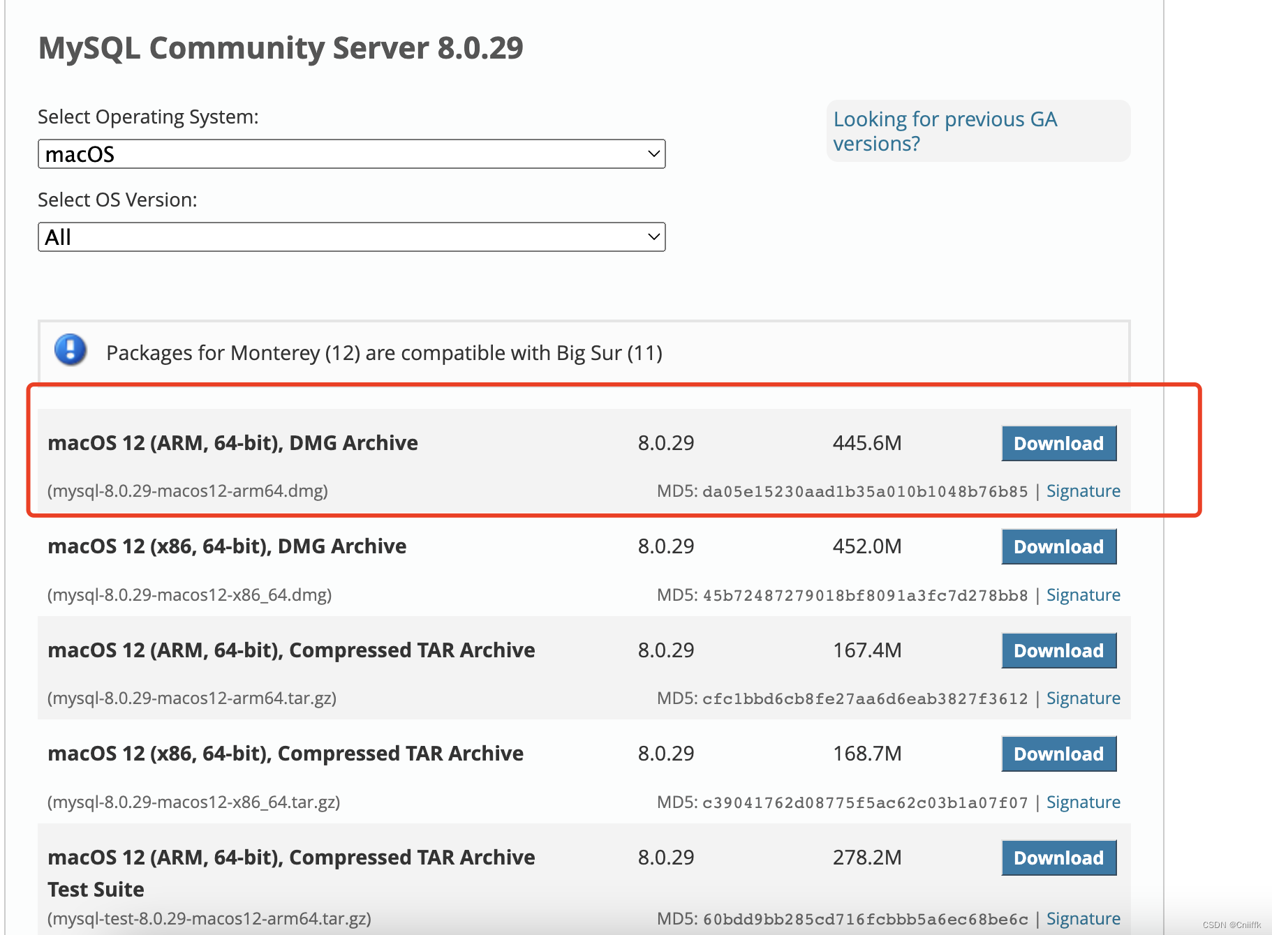Click file size 167.4M
Image resolution: width=1272 pixels, height=935 pixels.
(x=867, y=650)
